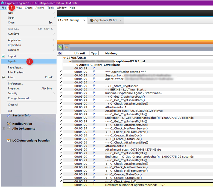
Task: Click the Konfiguration tools icon
Action: (8, 124)
